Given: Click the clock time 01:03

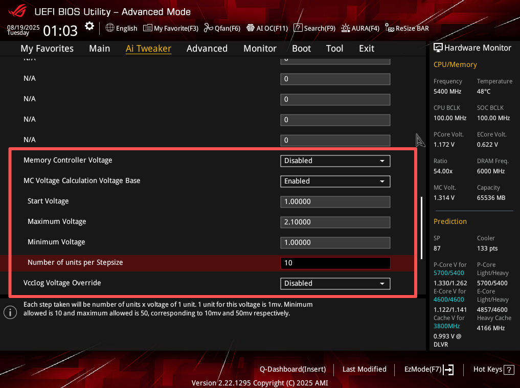Looking at the screenshot, I should click(x=60, y=31).
